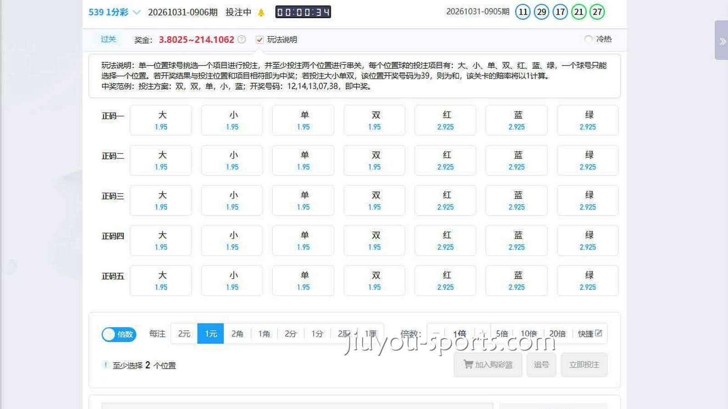Select 2元 bet unit
Screen dimensions: 728x409
click(184, 334)
